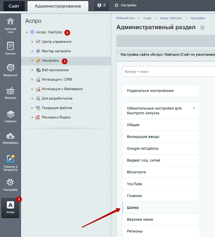This screenshot has width=215, height=237.
Task: Click the Настройки palette icon in tree
Action: 38,60
